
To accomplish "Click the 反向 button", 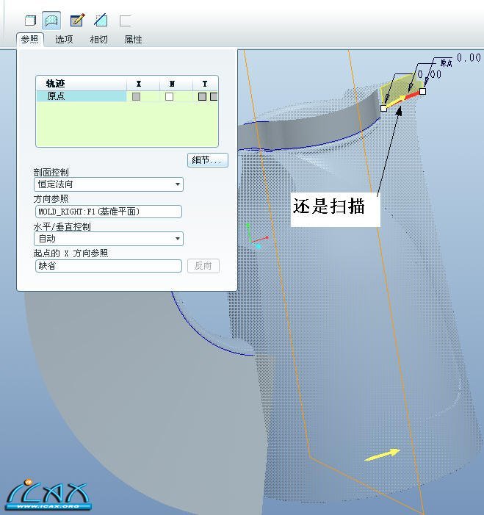I will coord(203,266).
